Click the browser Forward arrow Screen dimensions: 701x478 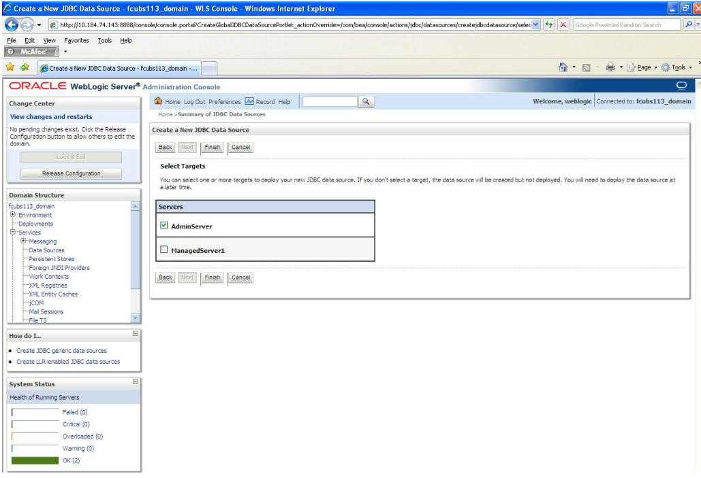pyautogui.click(x=27, y=24)
